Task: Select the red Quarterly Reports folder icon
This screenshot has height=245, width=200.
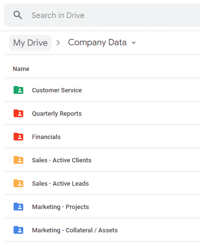Action: tap(18, 113)
